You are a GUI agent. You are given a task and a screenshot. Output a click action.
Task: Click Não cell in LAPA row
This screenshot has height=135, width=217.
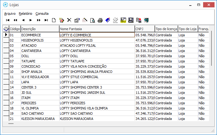point(203,82)
